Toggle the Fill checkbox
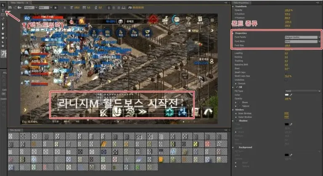 point(237,87)
